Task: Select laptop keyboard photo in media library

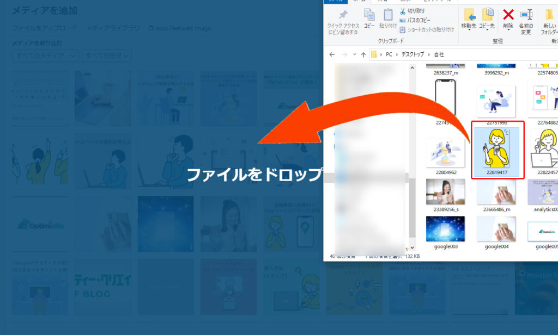Action: (x=103, y=98)
